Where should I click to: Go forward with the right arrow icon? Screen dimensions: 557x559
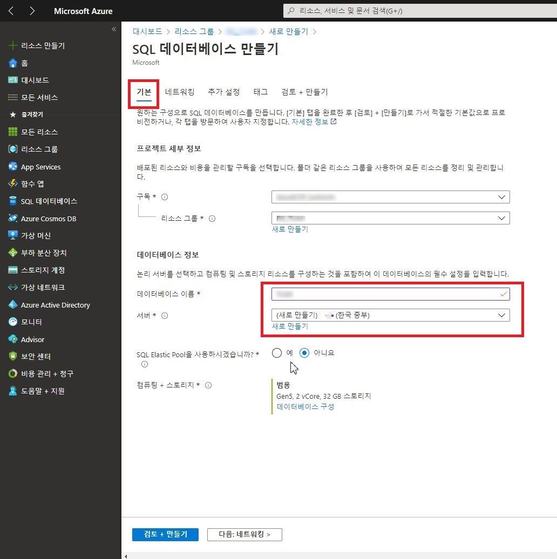(32, 11)
